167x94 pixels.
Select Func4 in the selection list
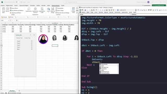pos(19,41)
